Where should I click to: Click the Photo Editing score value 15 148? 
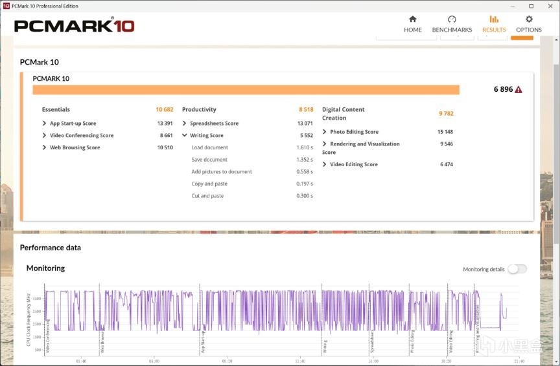point(445,132)
